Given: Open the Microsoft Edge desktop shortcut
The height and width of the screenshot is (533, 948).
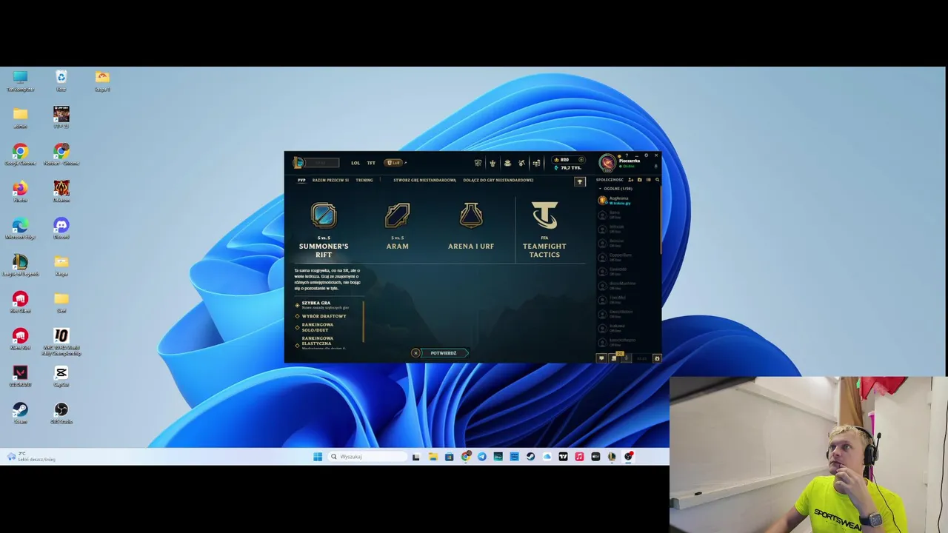Looking at the screenshot, I should [20, 228].
